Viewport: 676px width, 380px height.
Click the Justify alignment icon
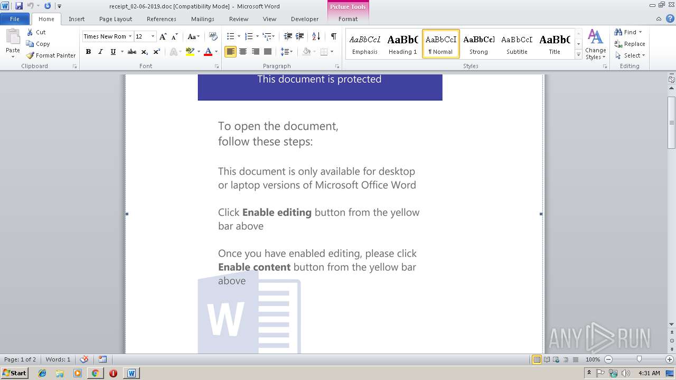(268, 52)
